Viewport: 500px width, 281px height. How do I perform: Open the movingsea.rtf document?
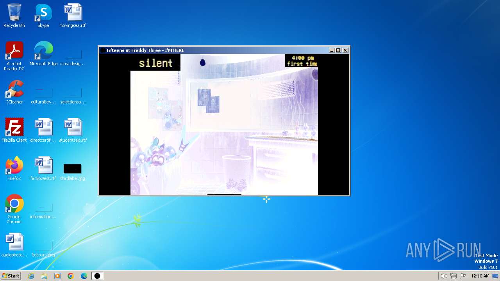coord(73,16)
